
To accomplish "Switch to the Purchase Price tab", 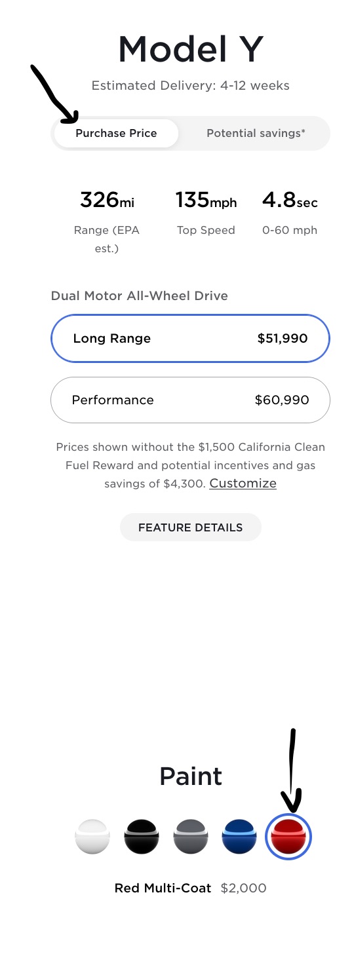I will [116, 133].
